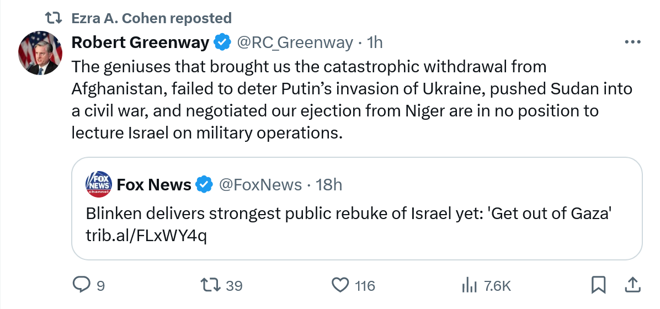Open Robert Greenway's display name link
The image size is (660, 309).
(x=140, y=42)
